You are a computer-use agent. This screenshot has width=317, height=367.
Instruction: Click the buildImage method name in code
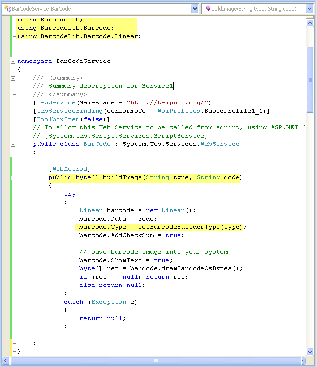(122, 177)
